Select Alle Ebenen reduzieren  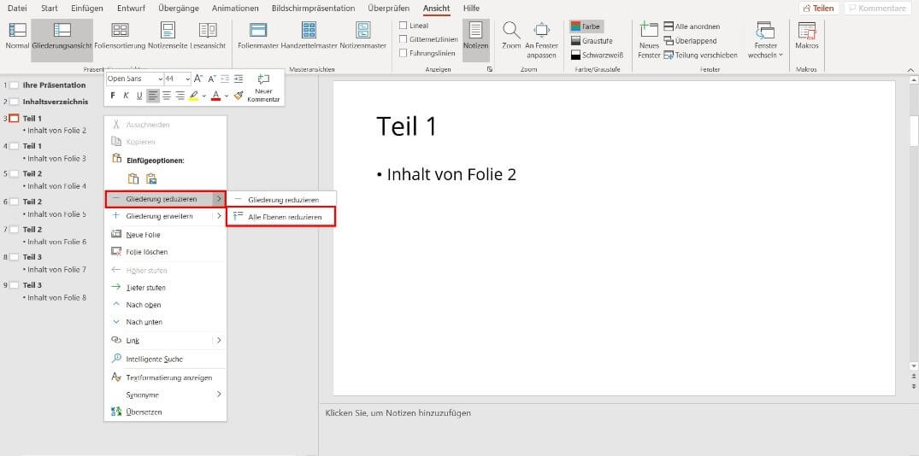284,217
